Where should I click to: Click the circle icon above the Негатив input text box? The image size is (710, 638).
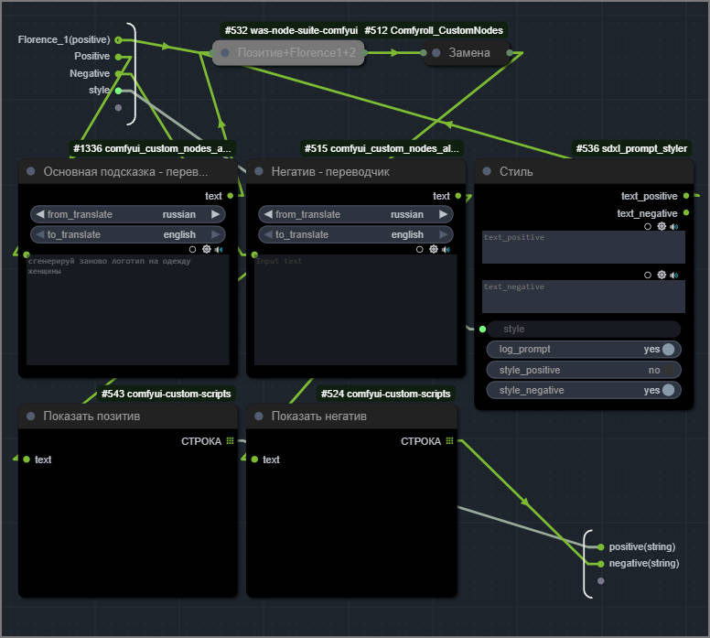pyautogui.click(x=421, y=249)
